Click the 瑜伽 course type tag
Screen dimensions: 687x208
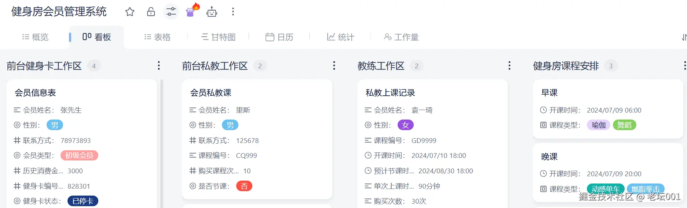tap(599, 125)
